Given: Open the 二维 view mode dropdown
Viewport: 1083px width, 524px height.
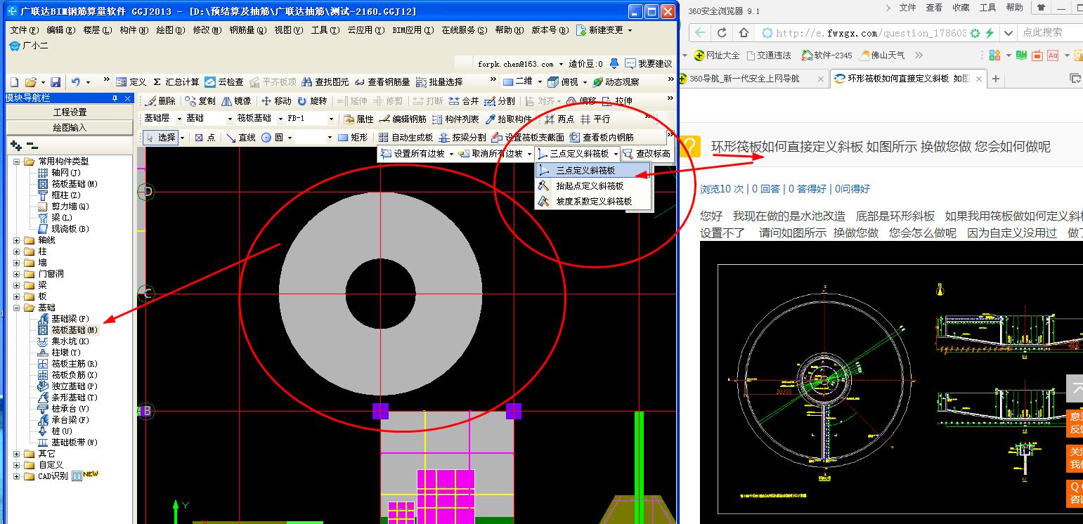Looking at the screenshot, I should pyautogui.click(x=539, y=82).
